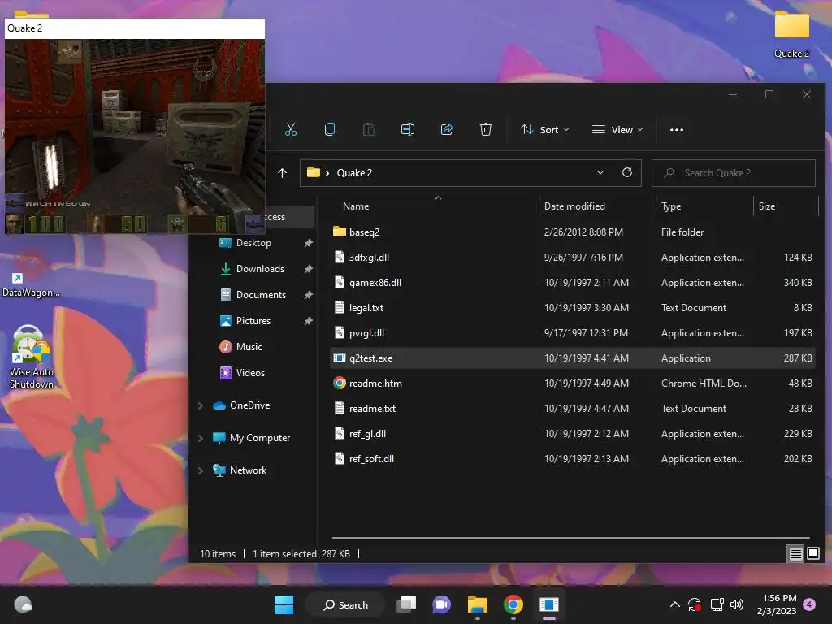Click the taskbar Search box
Image resolution: width=832 pixels, height=624 pixels.
click(345, 604)
